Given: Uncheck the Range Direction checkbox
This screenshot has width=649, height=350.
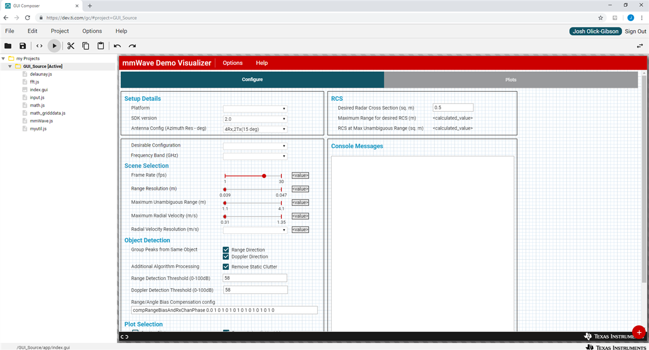Looking at the screenshot, I should [226, 250].
